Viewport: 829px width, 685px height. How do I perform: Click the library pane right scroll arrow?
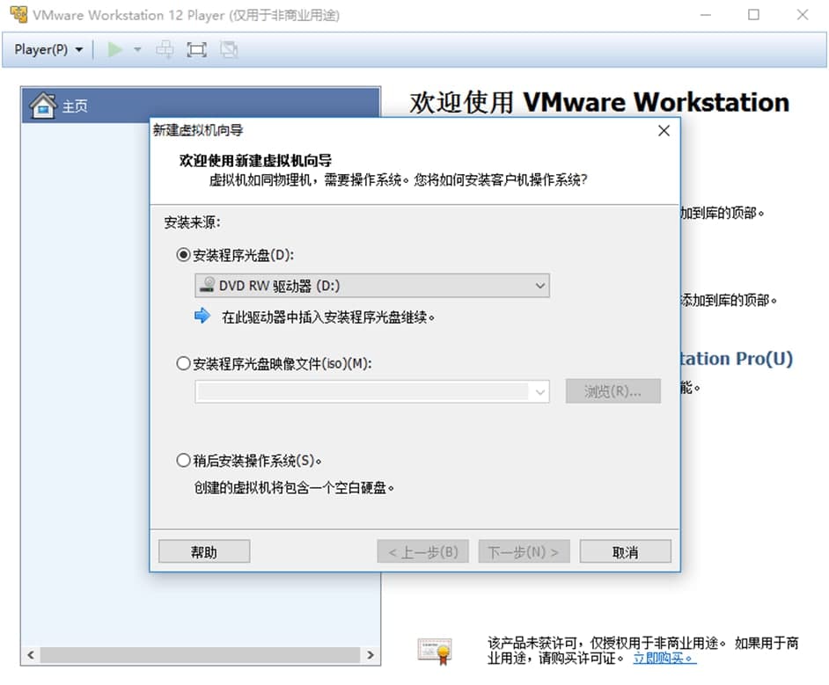point(370,655)
